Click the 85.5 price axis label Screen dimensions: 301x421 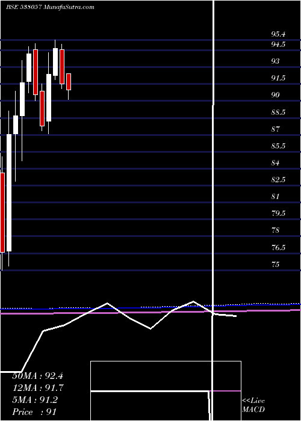278,146
